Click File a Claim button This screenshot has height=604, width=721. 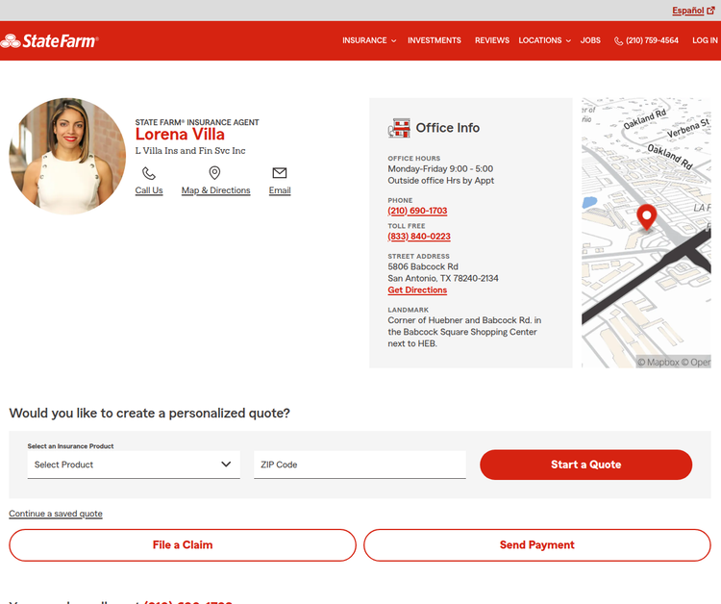coord(183,545)
